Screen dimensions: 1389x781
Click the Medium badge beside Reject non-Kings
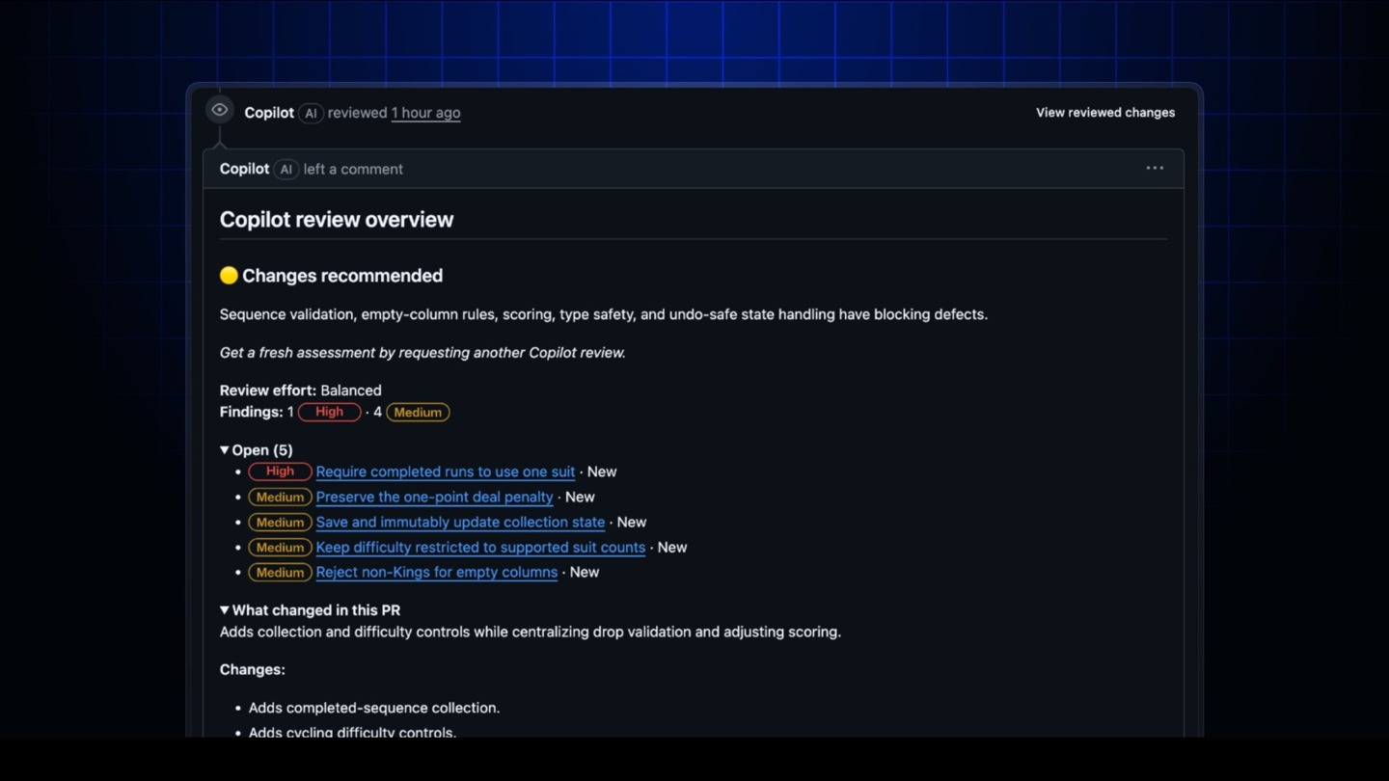(280, 572)
